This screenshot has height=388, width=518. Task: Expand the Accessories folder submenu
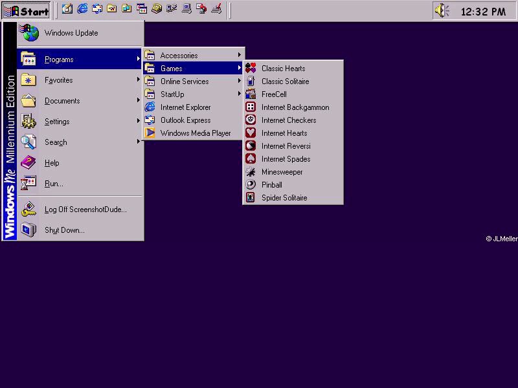coord(194,56)
